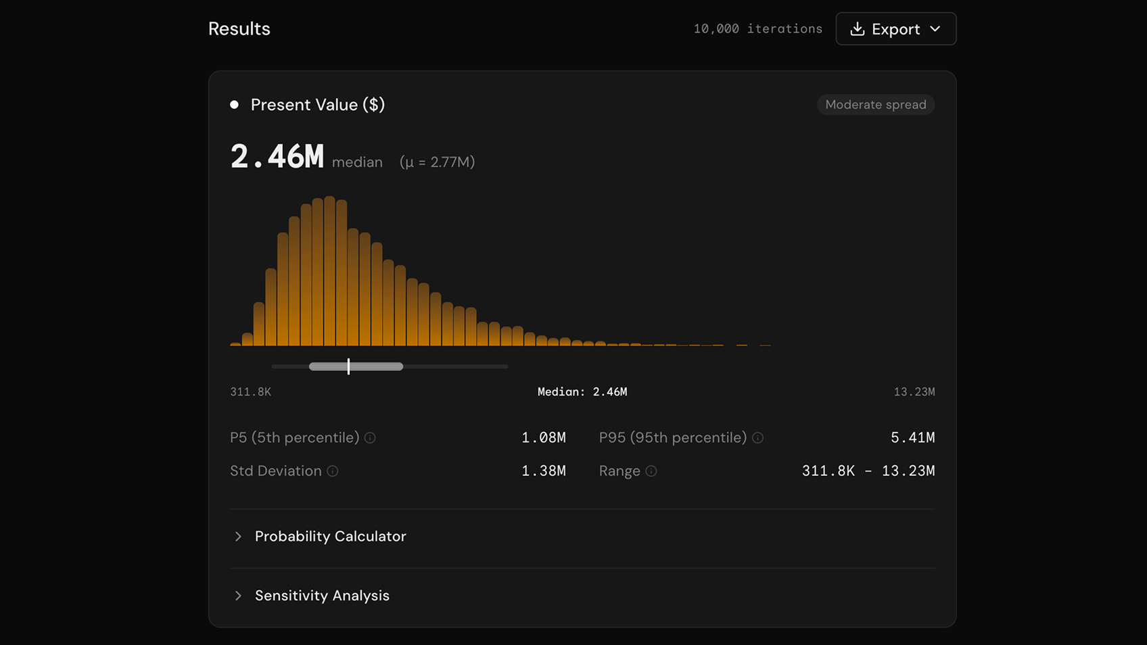Click the chevron on the Export button
The height and width of the screenshot is (645, 1147).
coord(936,28)
